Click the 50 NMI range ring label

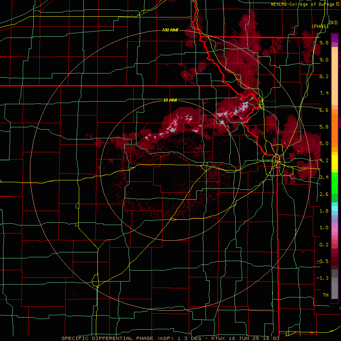point(170,100)
